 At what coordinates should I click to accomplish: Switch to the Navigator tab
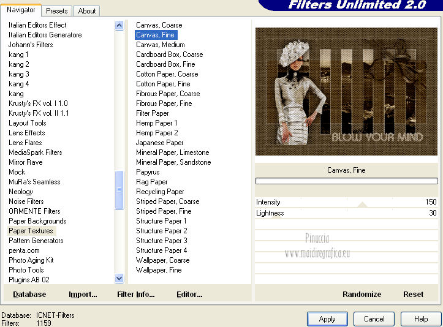click(x=21, y=10)
